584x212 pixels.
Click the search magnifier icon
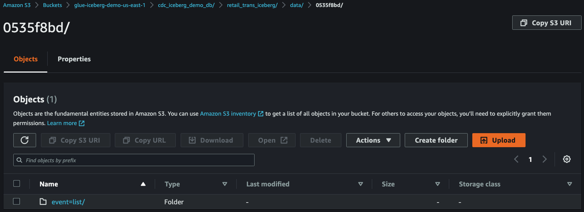(20, 160)
